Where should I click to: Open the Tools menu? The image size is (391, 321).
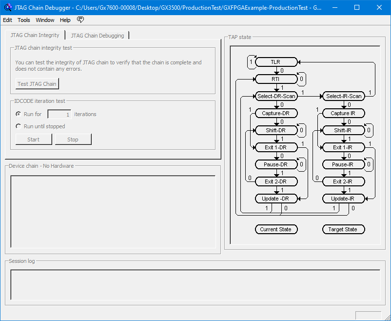click(x=24, y=20)
